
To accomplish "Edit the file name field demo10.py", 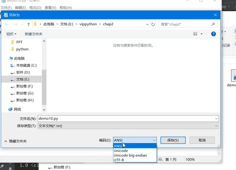I will (126, 118).
